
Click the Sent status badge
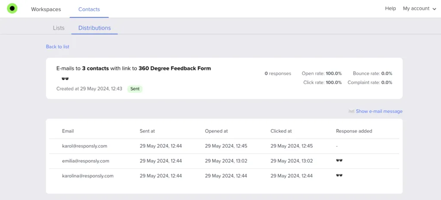click(x=135, y=89)
